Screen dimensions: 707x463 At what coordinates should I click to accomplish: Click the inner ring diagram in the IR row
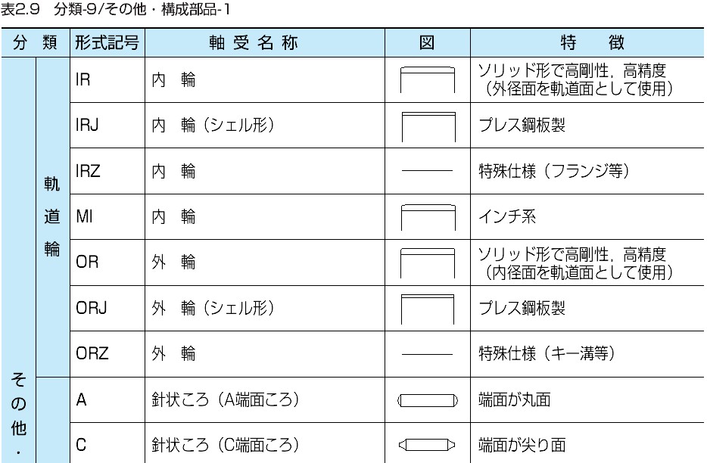pyautogui.click(x=427, y=80)
